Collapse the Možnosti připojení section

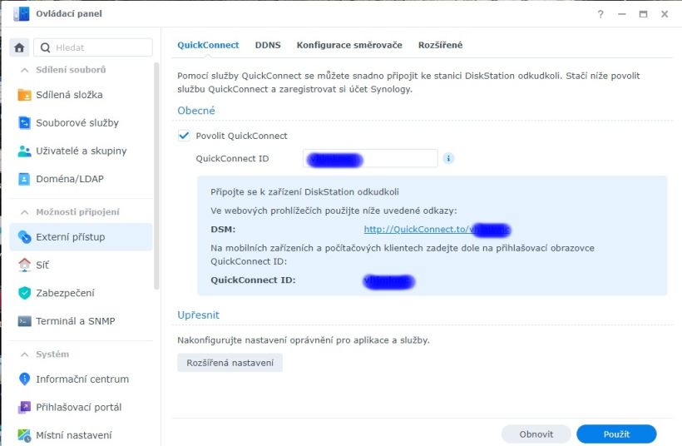pyautogui.click(x=23, y=212)
